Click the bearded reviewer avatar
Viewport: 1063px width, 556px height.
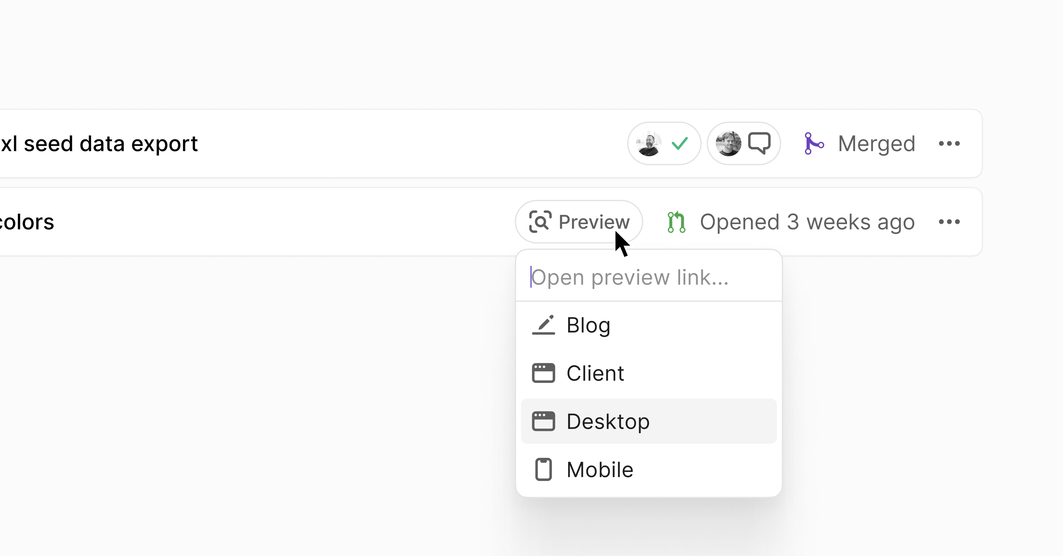(649, 143)
